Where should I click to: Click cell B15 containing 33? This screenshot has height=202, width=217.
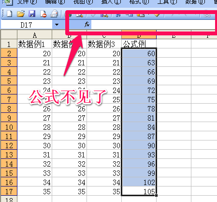pos(69,173)
